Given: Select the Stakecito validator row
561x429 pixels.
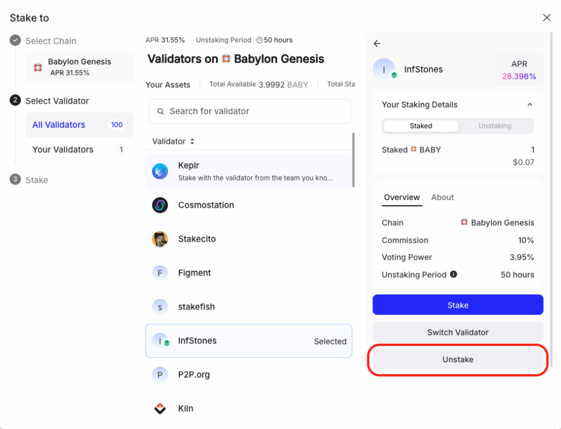Looking at the screenshot, I should coord(249,239).
